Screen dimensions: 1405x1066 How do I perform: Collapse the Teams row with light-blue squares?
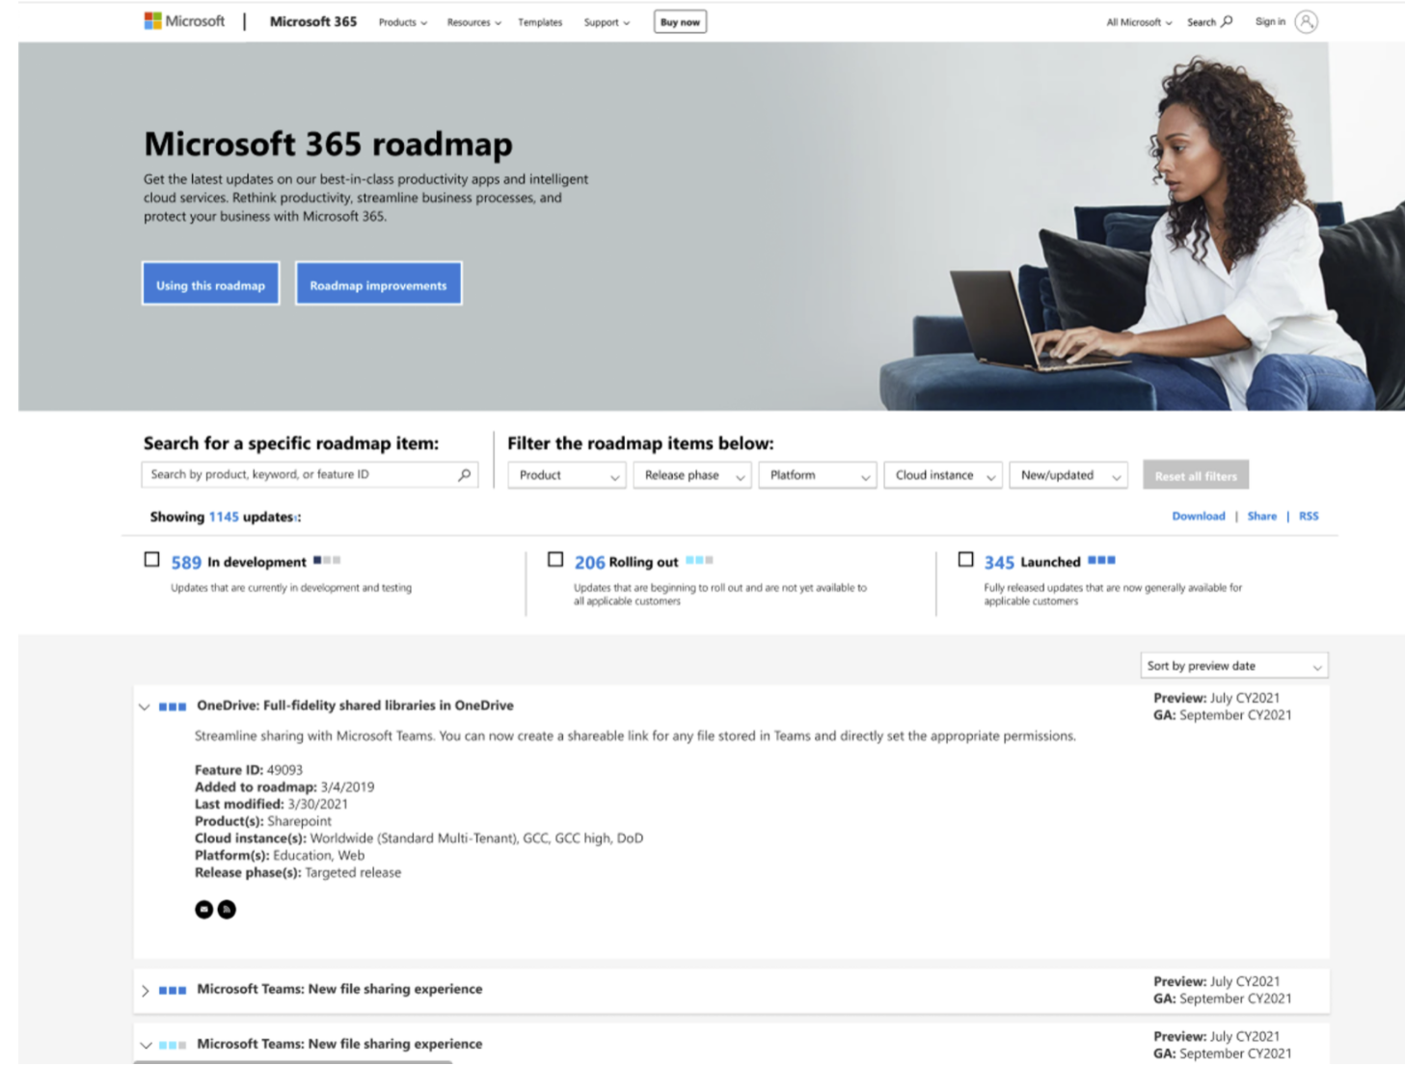click(x=145, y=1045)
